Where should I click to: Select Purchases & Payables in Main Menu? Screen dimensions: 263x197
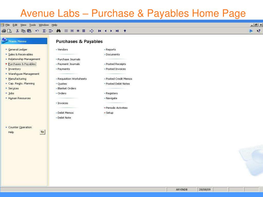pyautogui.click(x=22, y=64)
